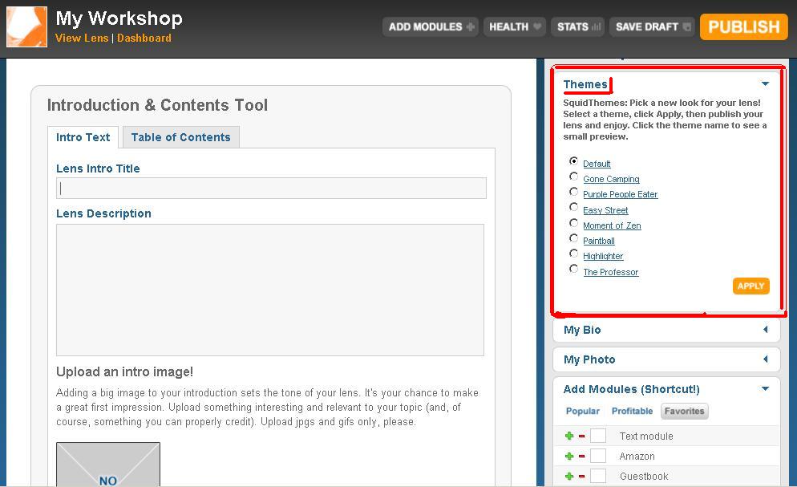Preview the Highlighter theme link
This screenshot has height=487, width=797.
point(603,256)
